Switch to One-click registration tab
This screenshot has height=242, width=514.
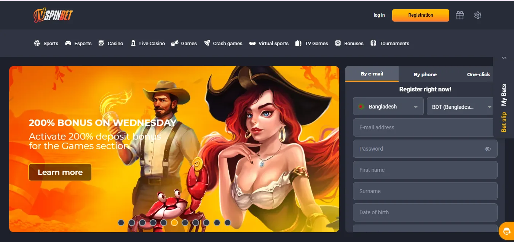479,74
